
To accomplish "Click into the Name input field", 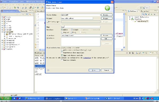I will (x=81, y=27).
